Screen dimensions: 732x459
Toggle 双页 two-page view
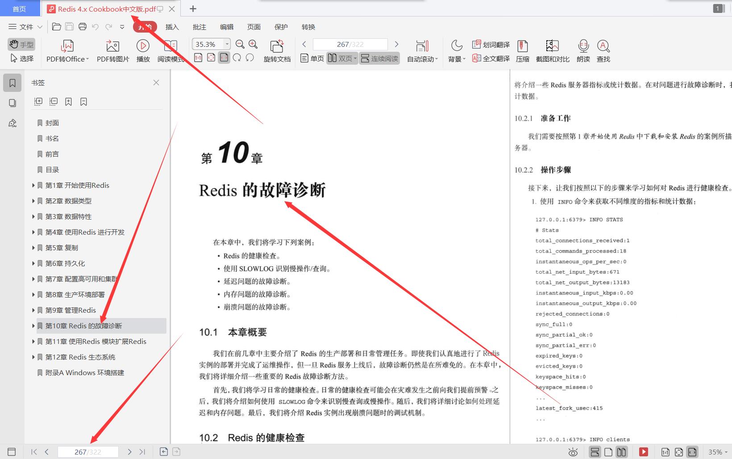tap(342, 58)
